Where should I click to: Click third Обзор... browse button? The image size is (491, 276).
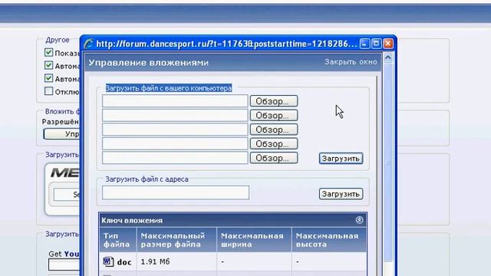274,130
